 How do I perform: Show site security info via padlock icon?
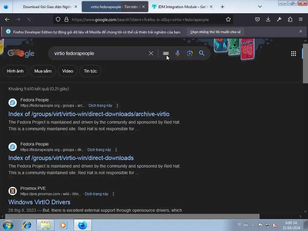pos(66,20)
